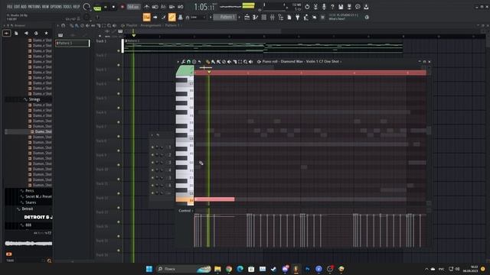This screenshot has height=275, width=490.
Task: Select the playlist zoom tool icon
Action: click(x=109, y=25)
